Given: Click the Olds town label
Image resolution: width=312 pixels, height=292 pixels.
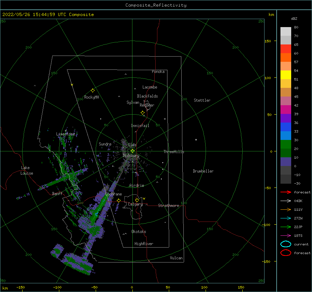Looking at the screenshot, I should [x=132, y=145].
